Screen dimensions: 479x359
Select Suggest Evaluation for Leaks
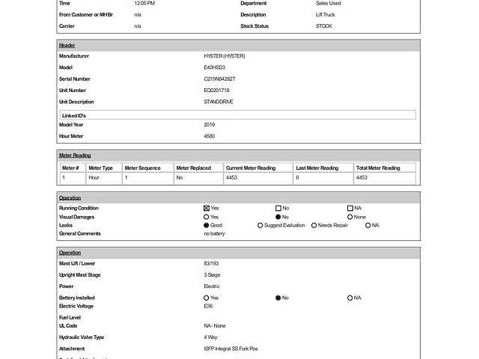[x=260, y=225]
